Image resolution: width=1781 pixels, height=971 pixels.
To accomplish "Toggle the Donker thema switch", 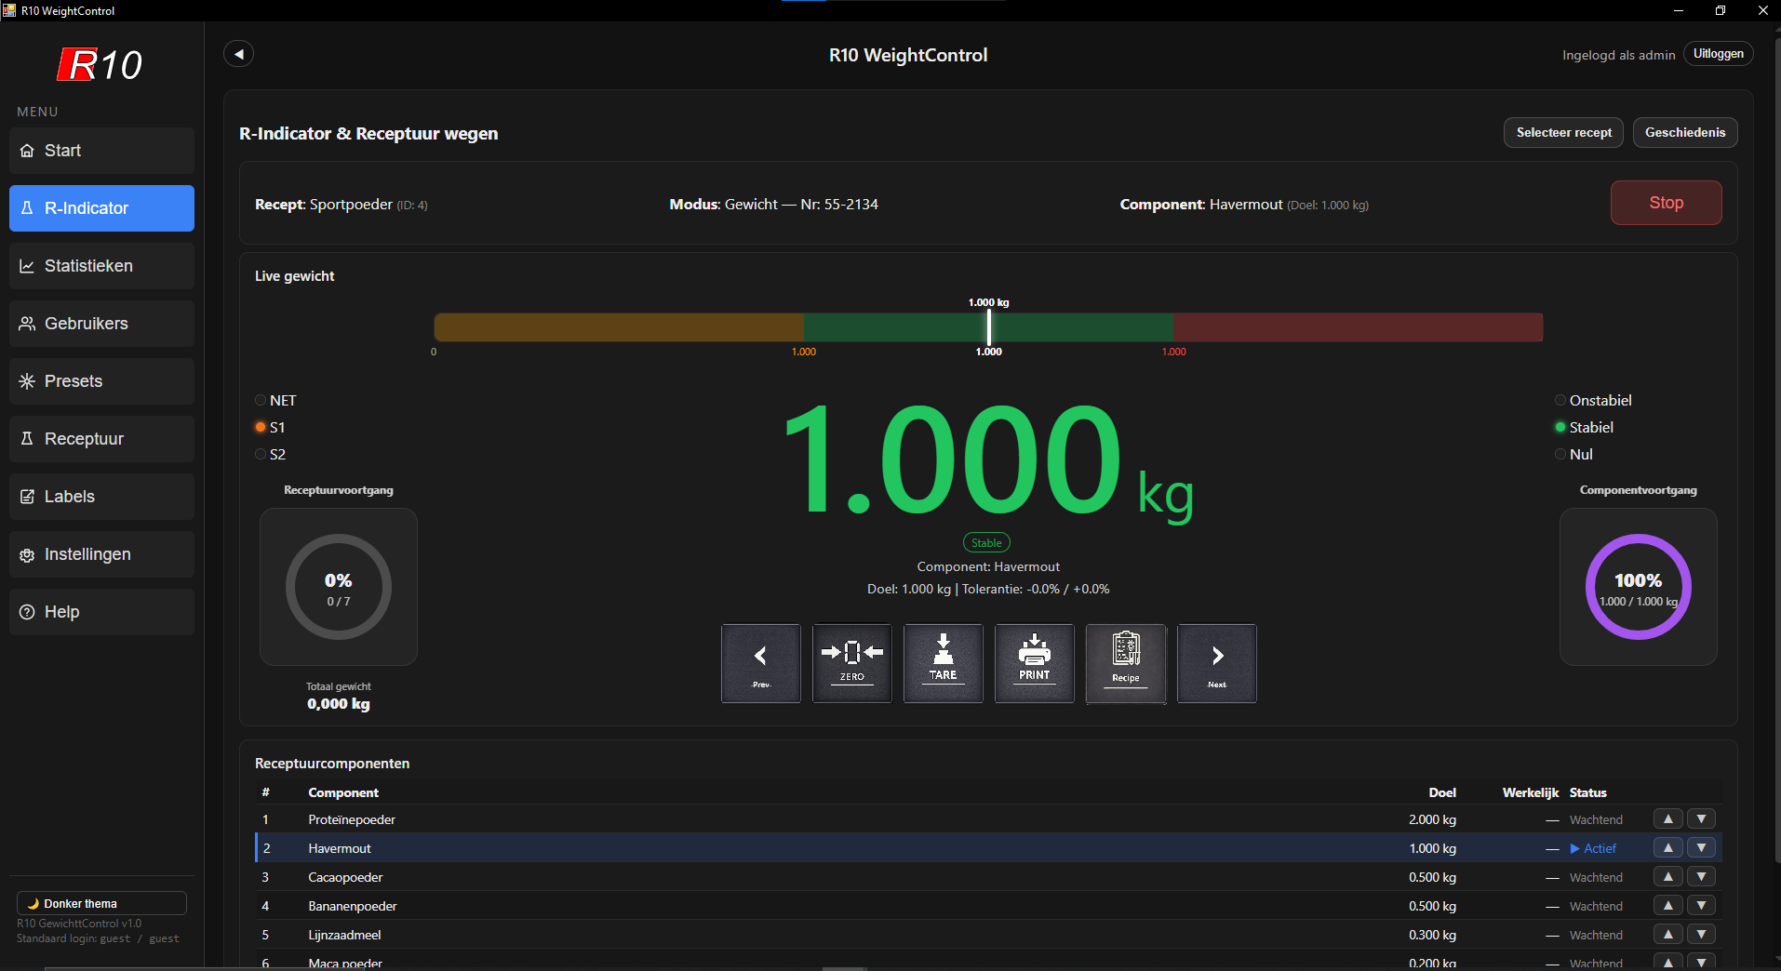I will [101, 903].
